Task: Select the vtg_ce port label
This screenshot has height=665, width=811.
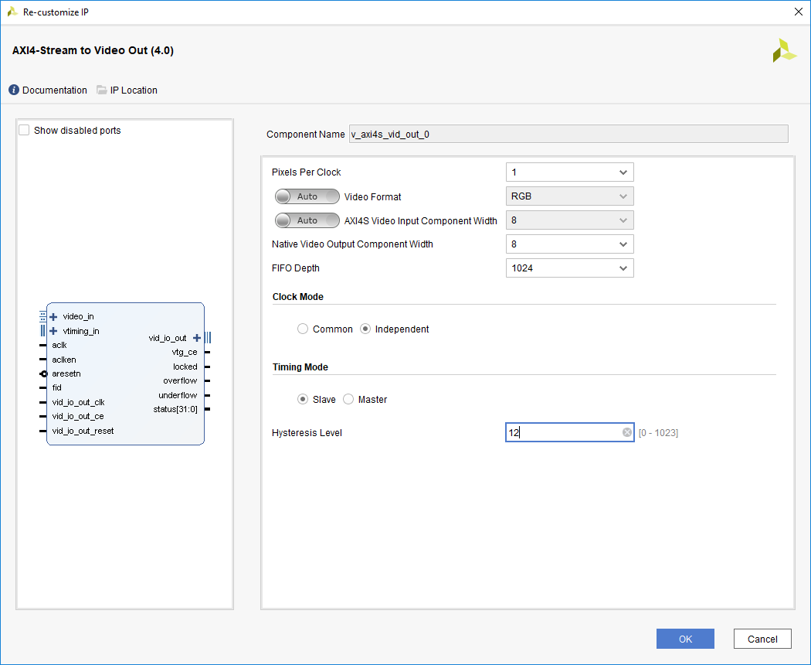Action: [x=185, y=352]
